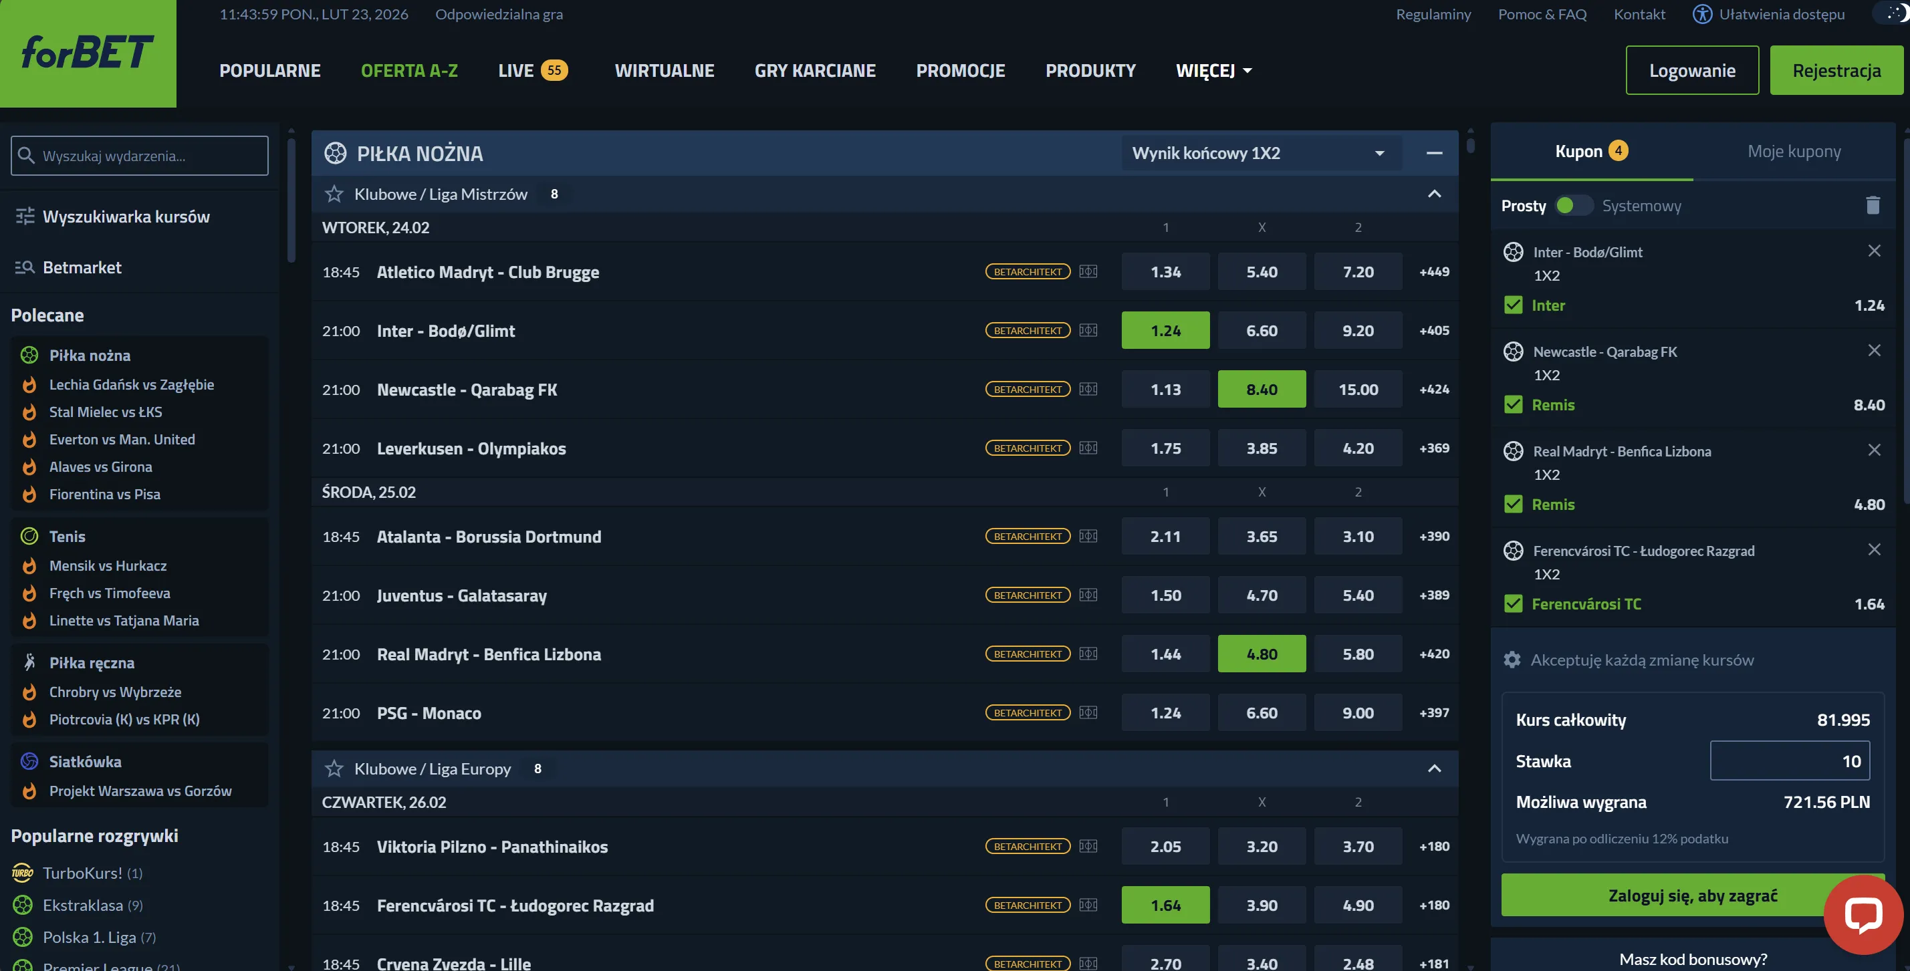
Task: Click the Stawka amount input field
Action: pyautogui.click(x=1789, y=760)
